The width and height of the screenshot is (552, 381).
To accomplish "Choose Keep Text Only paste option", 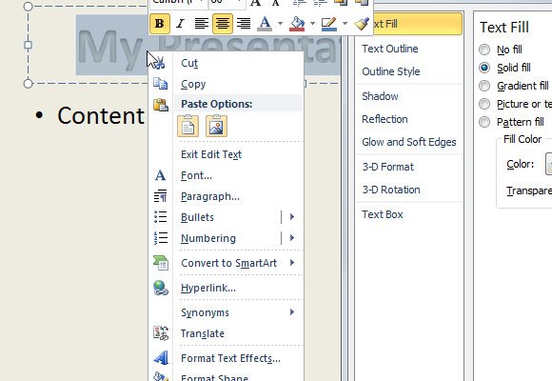I will point(188,126).
